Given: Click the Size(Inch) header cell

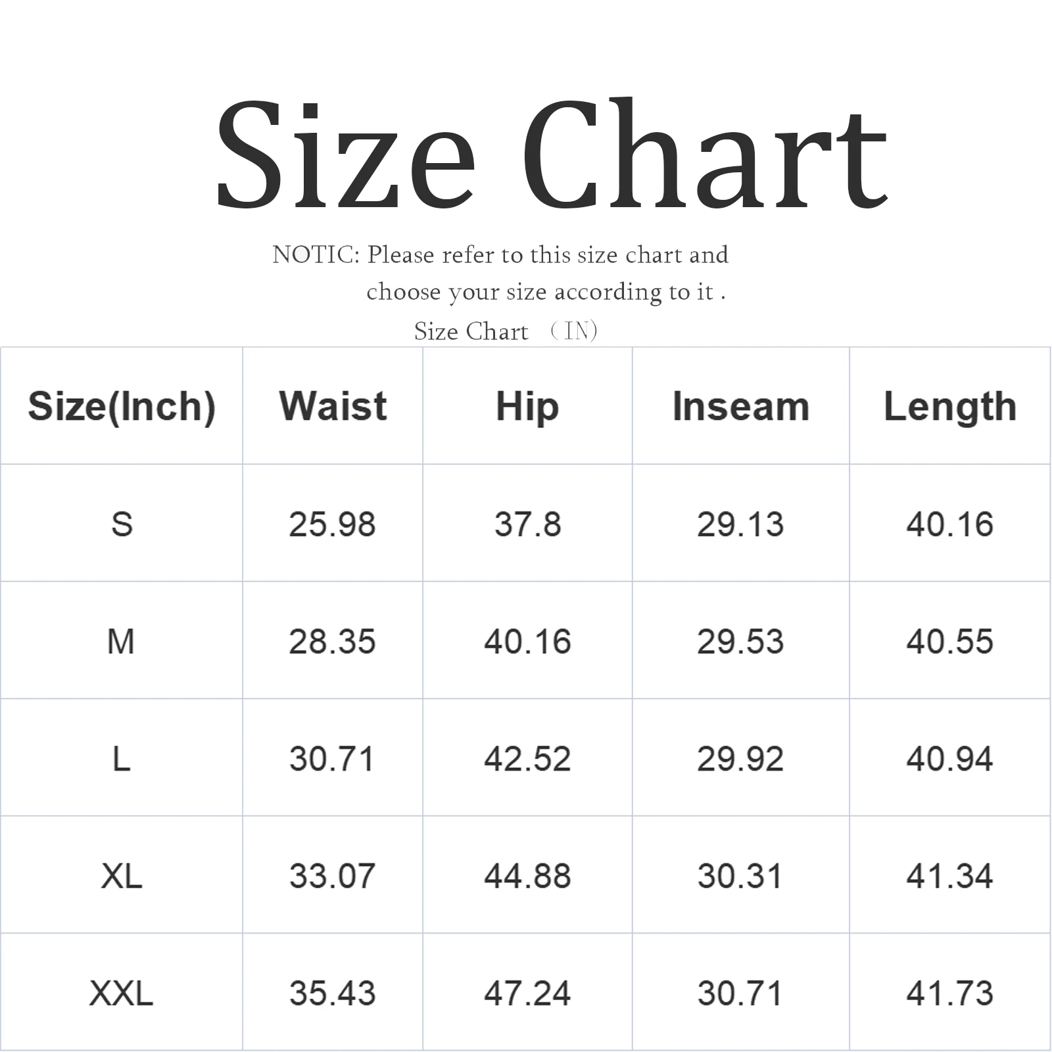Looking at the screenshot, I should click(x=122, y=406).
